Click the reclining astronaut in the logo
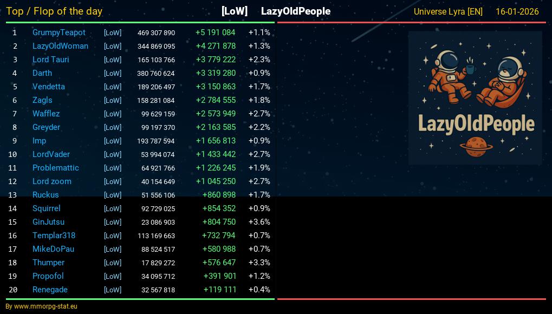The width and height of the screenshot is (552, 314). (503, 82)
